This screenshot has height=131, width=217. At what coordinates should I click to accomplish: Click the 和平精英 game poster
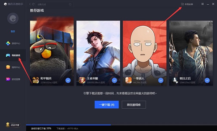point(52,53)
